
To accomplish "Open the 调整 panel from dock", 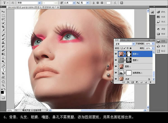I will (x=161, y=29).
